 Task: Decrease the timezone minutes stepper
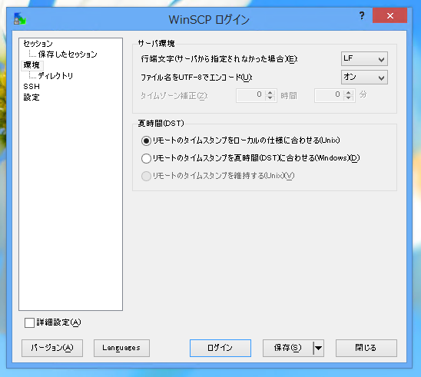point(349,98)
